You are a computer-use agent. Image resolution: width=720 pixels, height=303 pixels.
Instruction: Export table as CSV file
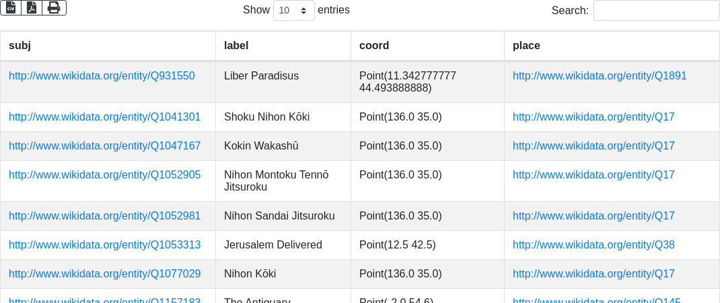click(x=11, y=8)
